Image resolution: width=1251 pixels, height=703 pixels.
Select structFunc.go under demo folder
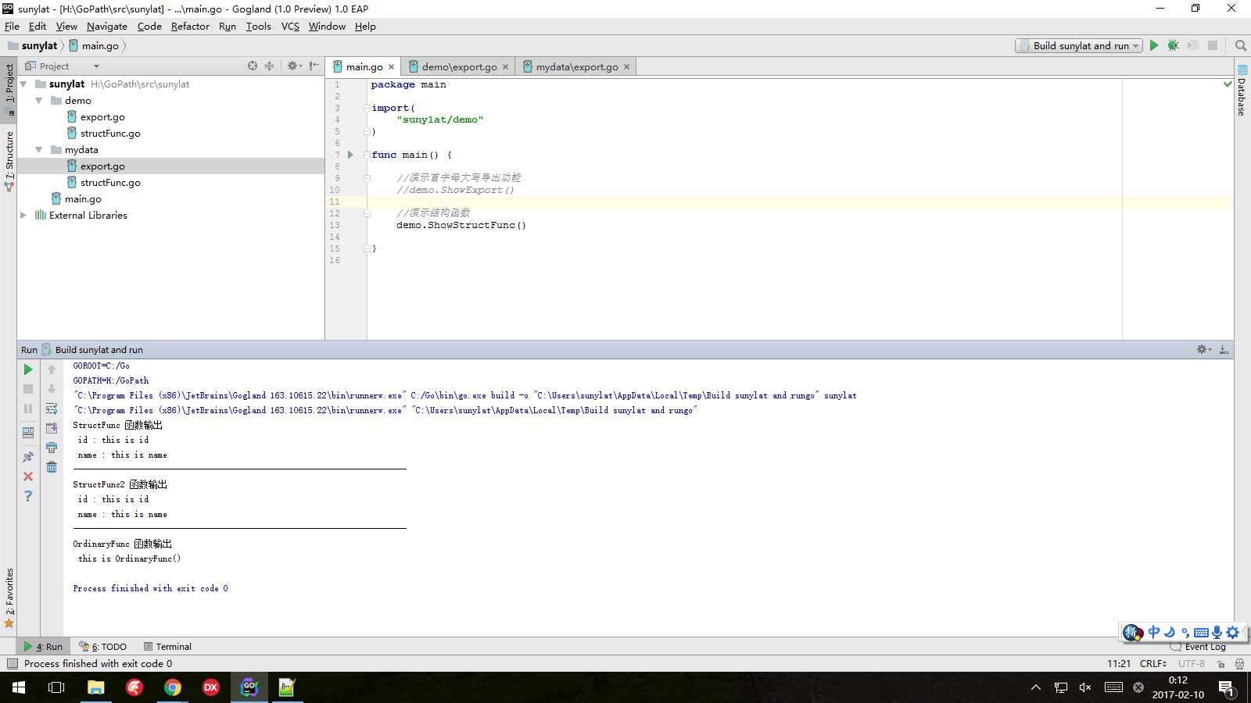(x=110, y=134)
